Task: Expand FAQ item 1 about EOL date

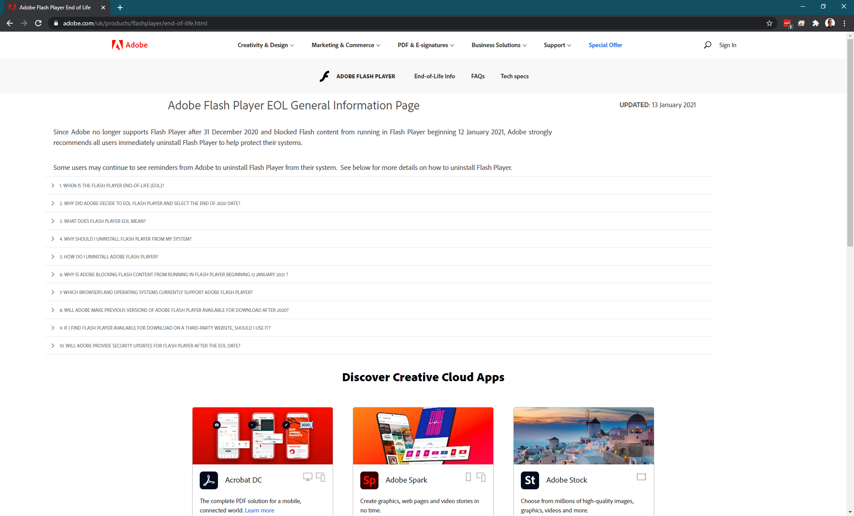Action: pos(113,185)
